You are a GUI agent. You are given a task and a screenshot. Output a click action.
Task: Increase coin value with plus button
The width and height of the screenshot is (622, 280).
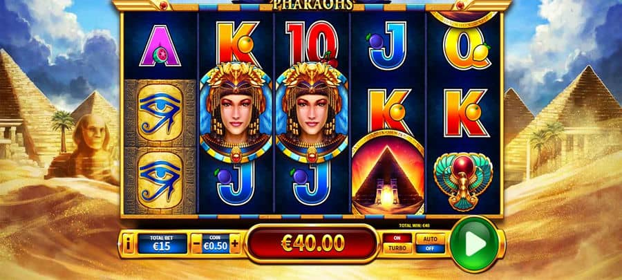click(235, 243)
